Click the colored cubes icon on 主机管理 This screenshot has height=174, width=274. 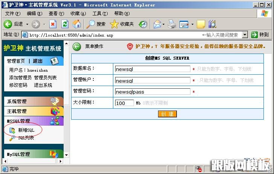[55, 111]
